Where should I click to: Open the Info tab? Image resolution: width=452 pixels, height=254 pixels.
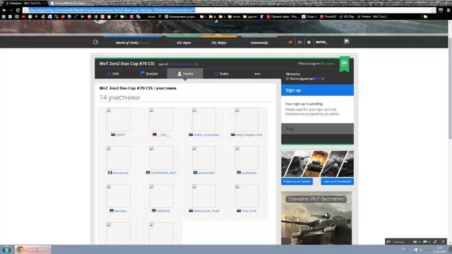pyautogui.click(x=112, y=74)
